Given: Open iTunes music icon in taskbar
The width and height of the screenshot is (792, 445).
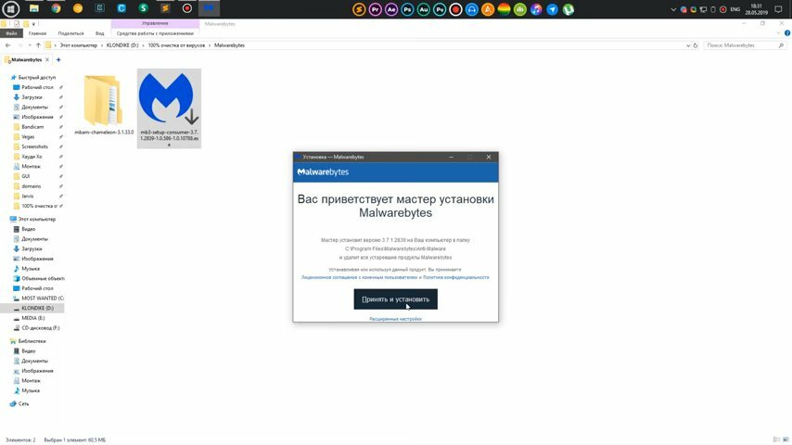Looking at the screenshot, I should click(x=536, y=9).
